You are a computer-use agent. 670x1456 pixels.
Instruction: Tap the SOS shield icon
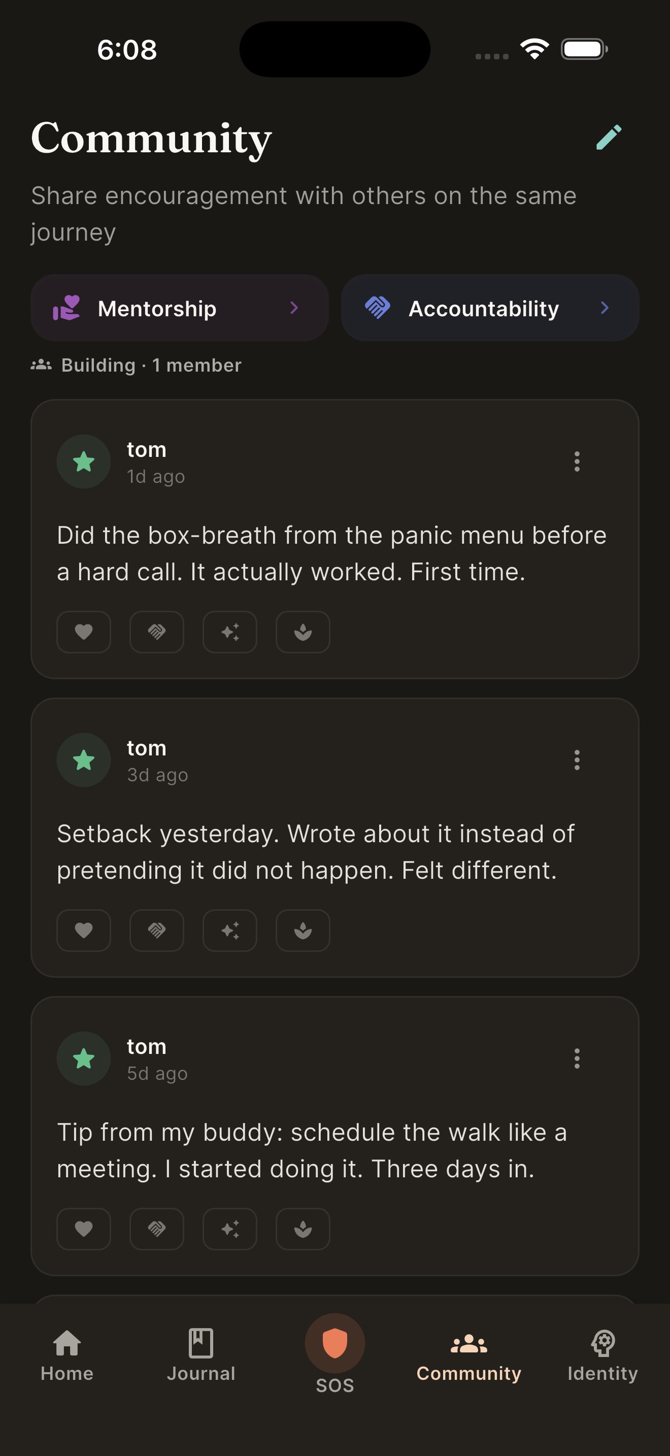pos(334,1343)
